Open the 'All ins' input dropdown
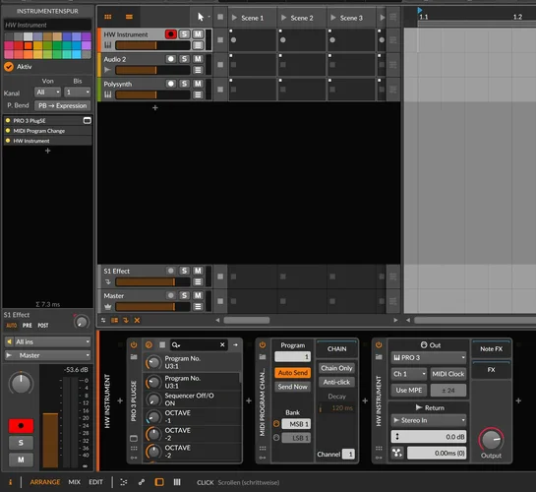Screen dimensions: 536x492 [47, 341]
